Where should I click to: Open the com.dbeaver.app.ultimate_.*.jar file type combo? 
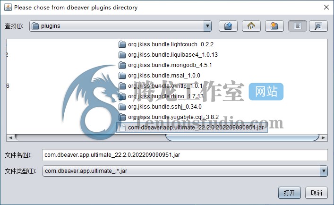[x=185, y=171]
